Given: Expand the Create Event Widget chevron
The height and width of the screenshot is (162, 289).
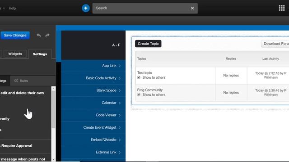Looking at the screenshot, I should [120, 128].
